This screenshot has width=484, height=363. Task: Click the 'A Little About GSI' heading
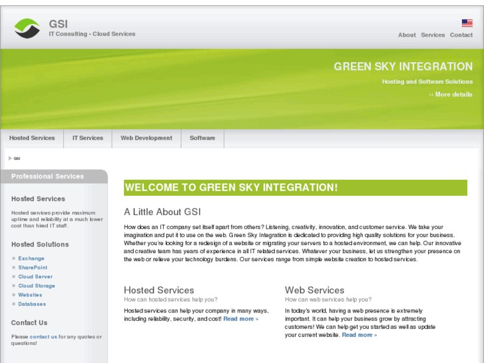coord(162,212)
